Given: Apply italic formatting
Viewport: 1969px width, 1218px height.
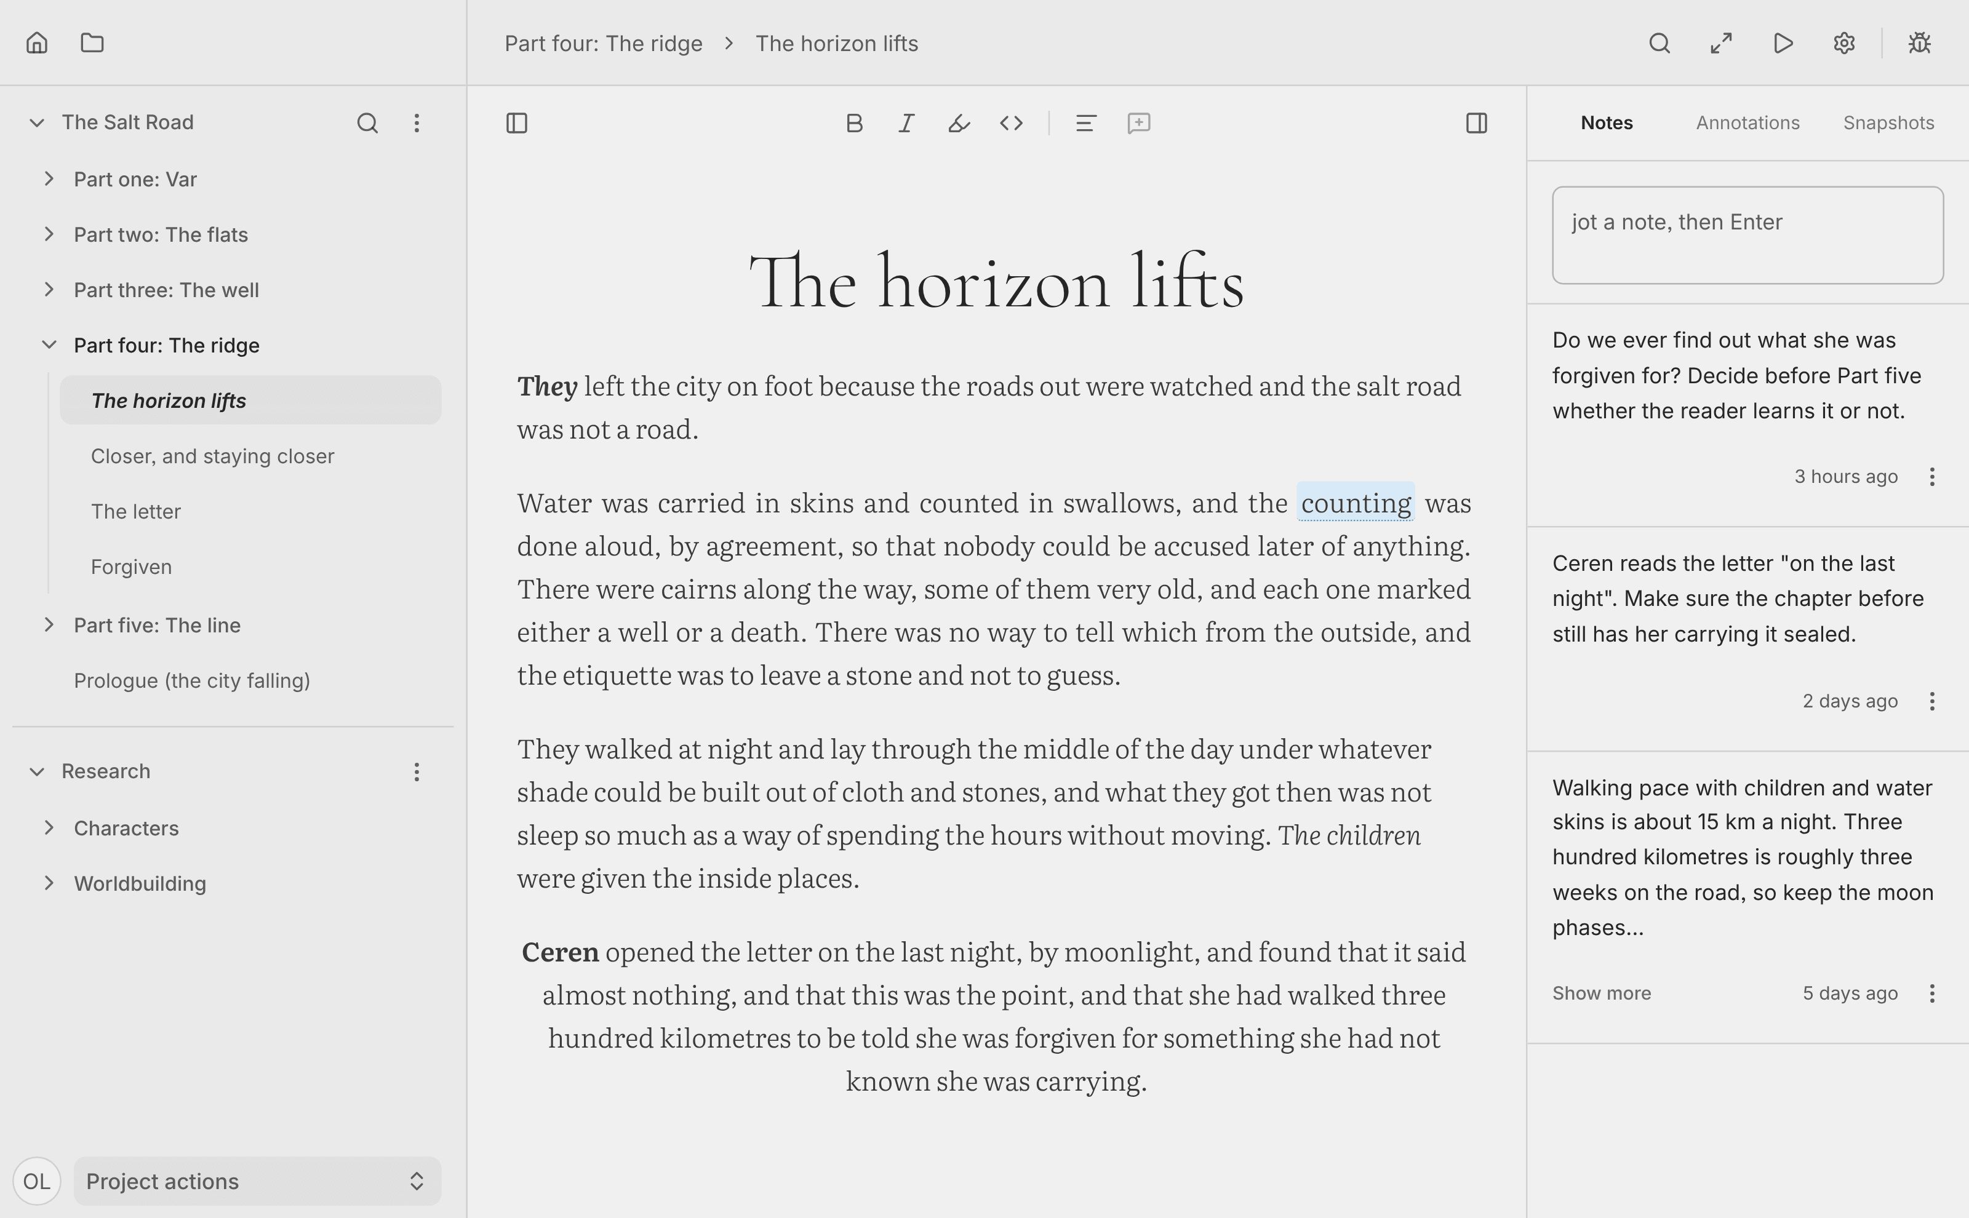Looking at the screenshot, I should (906, 123).
